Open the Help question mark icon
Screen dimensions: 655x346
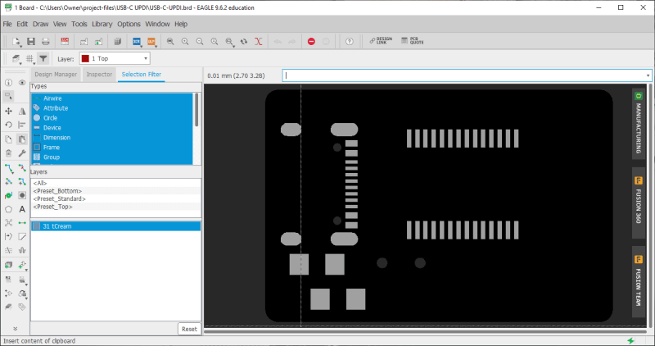pyautogui.click(x=350, y=41)
